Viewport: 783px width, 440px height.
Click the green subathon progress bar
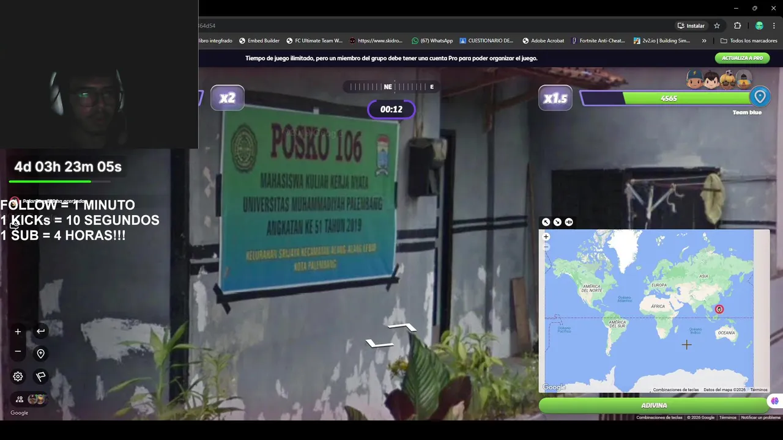[x=59, y=182]
